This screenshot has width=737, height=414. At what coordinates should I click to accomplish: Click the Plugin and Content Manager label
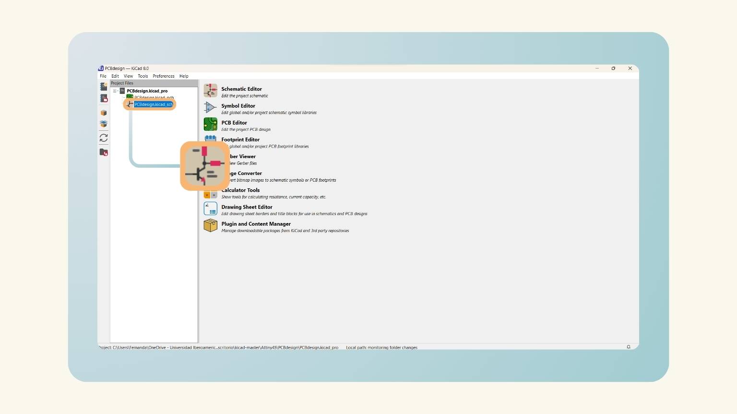click(x=256, y=224)
